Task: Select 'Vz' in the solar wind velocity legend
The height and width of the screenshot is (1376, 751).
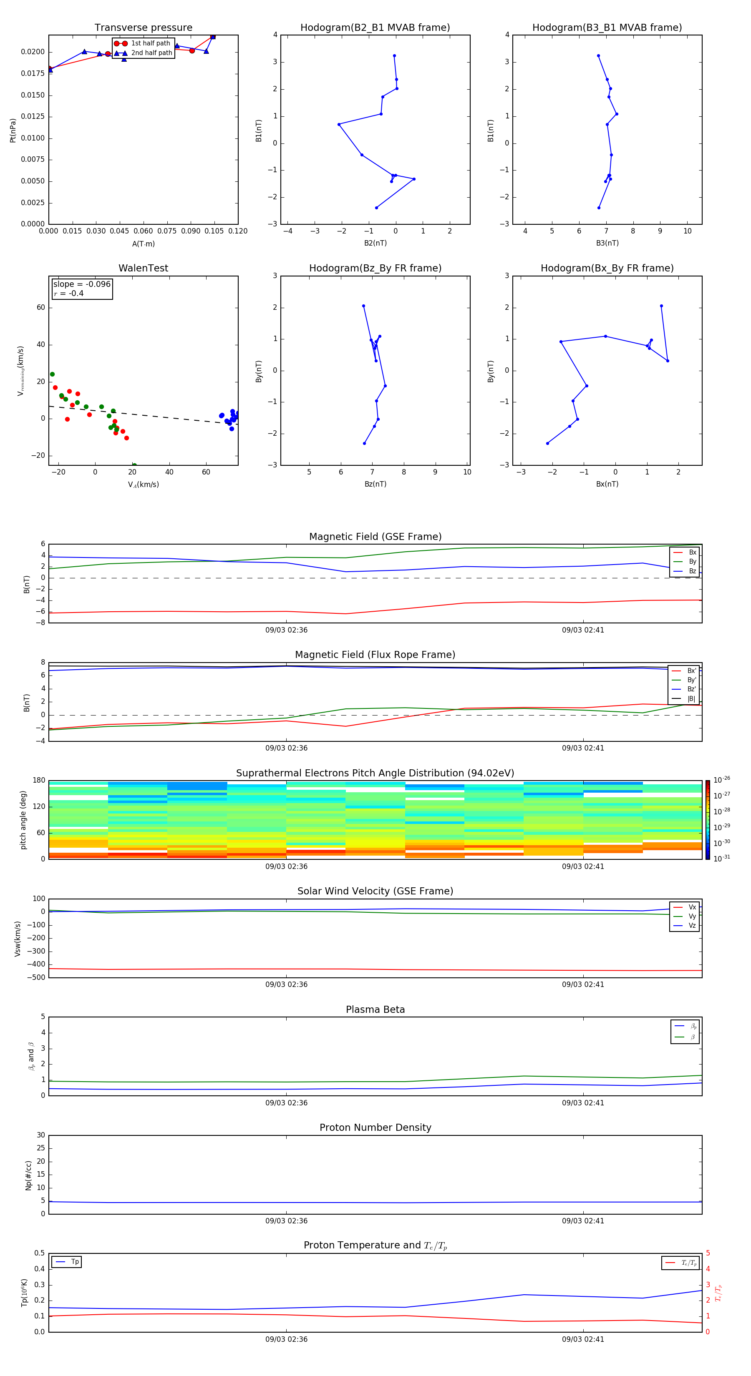Action: pyautogui.click(x=685, y=926)
